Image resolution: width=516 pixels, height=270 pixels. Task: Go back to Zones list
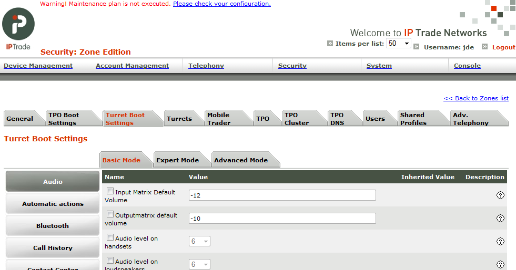[476, 98]
